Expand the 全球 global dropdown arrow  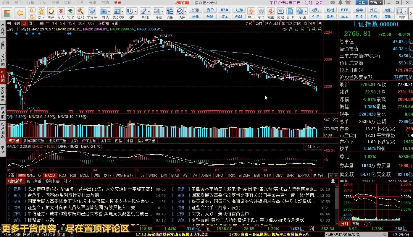[x=305, y=12]
